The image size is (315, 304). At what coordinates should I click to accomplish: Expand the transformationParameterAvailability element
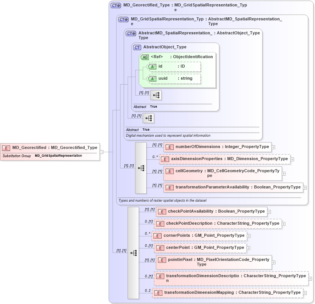coord(304,187)
